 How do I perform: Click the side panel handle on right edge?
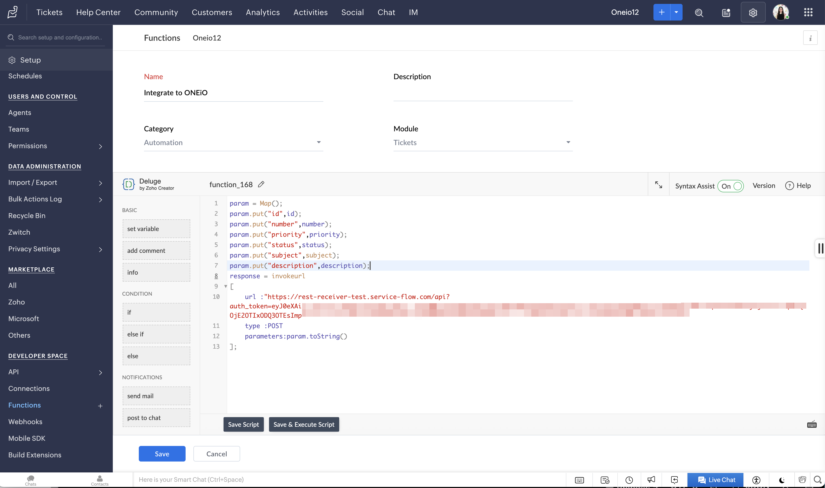click(820, 248)
